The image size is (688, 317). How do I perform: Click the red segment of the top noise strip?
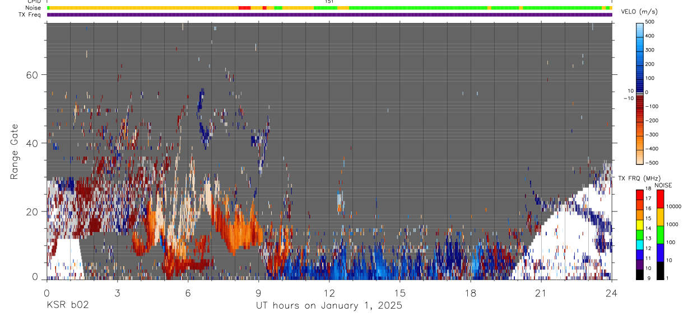[x=244, y=8]
